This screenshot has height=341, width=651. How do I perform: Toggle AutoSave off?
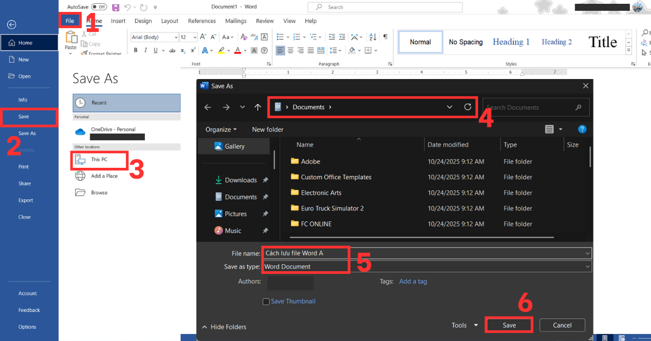click(99, 6)
